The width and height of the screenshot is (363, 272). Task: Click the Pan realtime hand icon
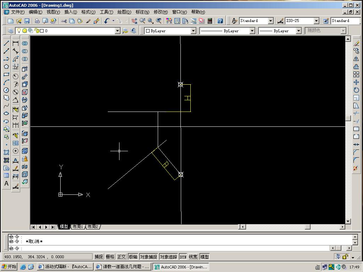tap(134, 21)
